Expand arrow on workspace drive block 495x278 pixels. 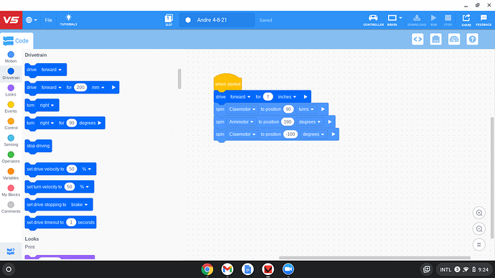(x=306, y=97)
